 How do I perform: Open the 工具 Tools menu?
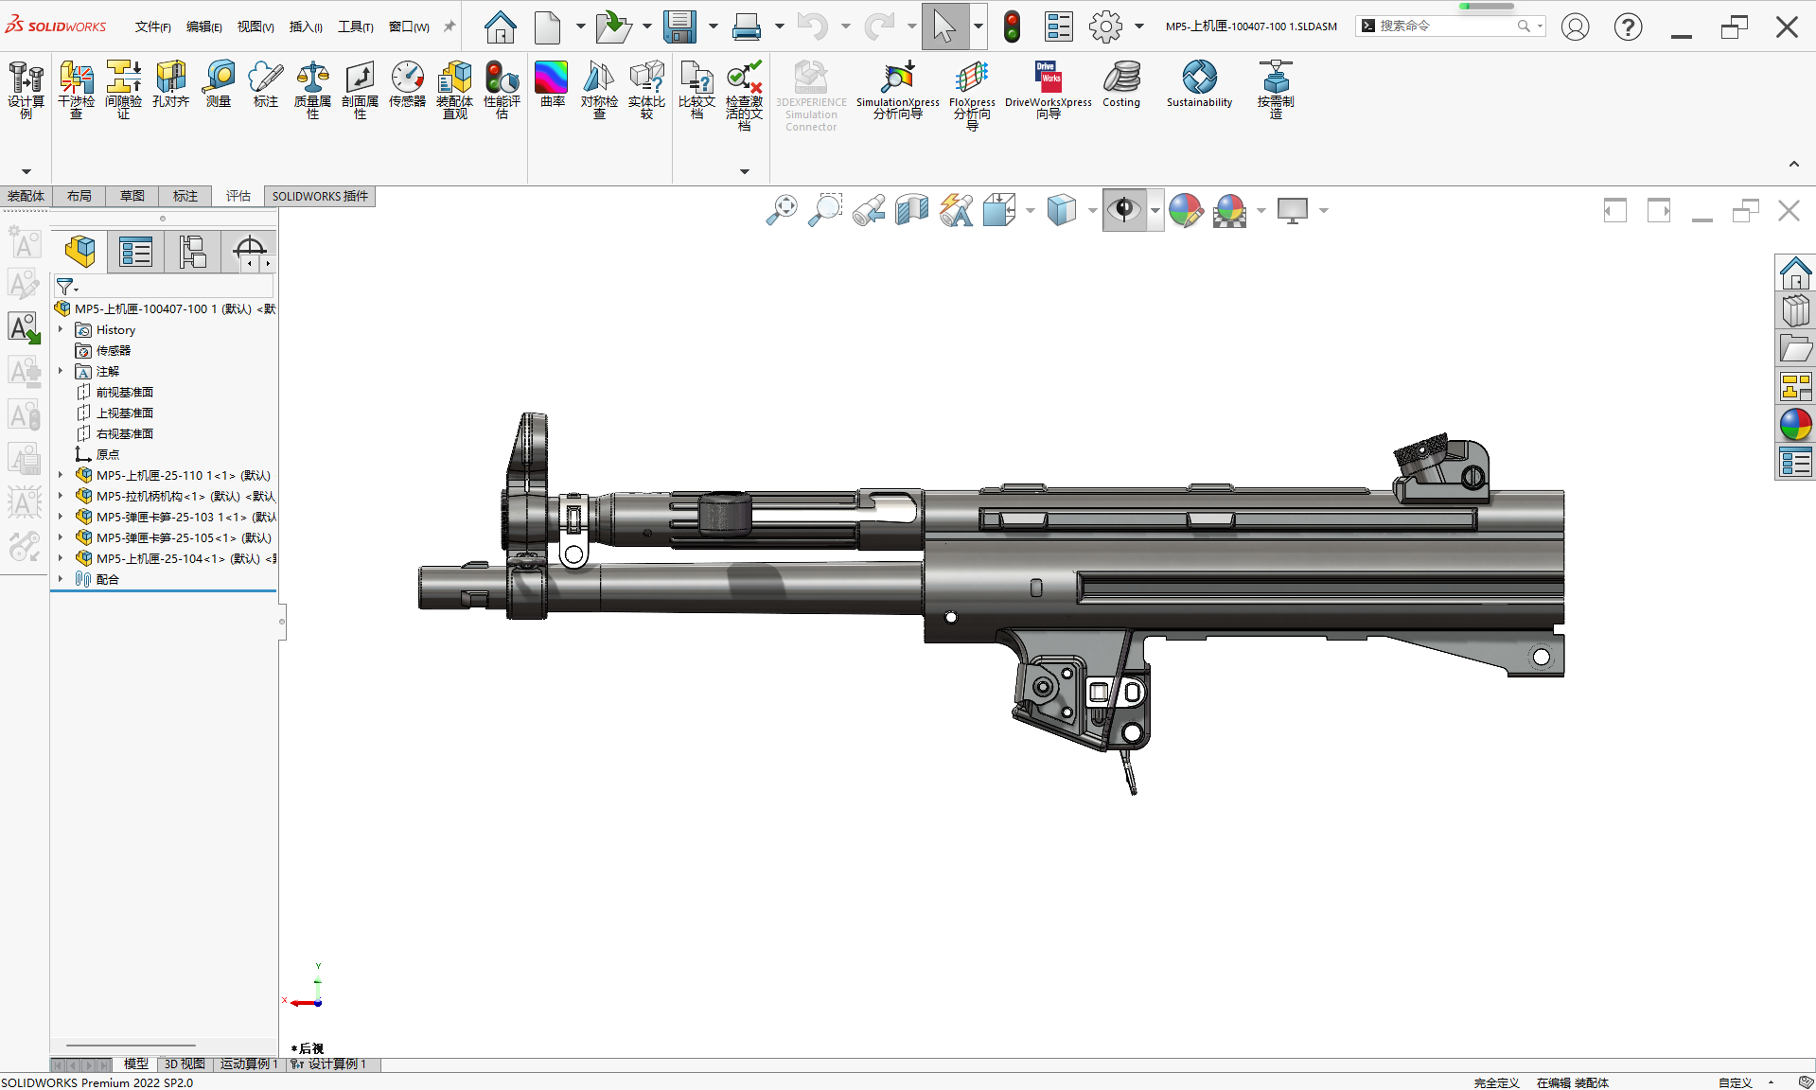click(x=356, y=26)
